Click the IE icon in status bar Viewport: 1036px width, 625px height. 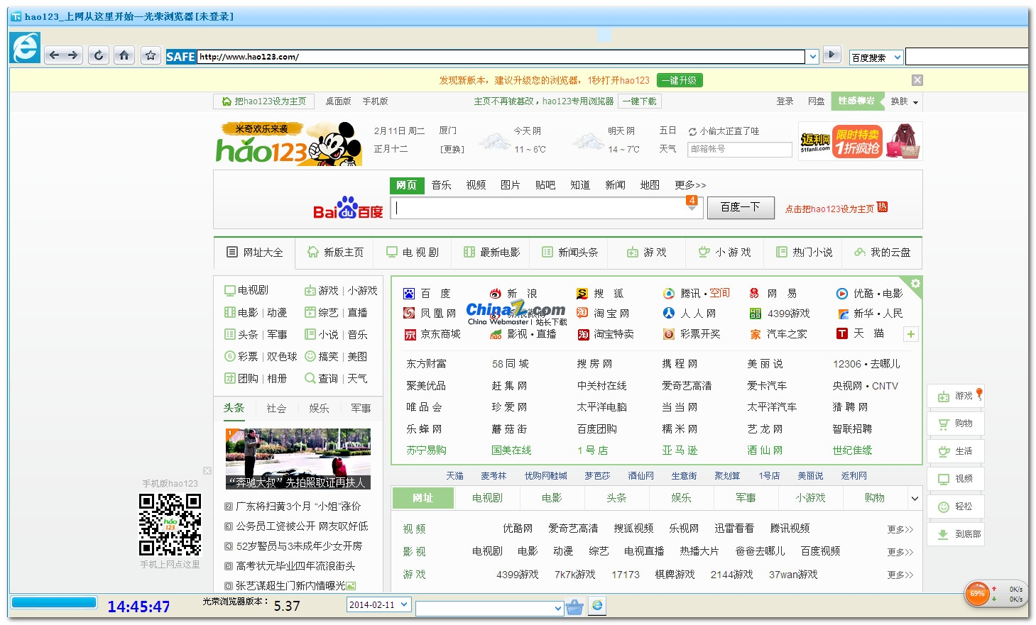(x=597, y=605)
